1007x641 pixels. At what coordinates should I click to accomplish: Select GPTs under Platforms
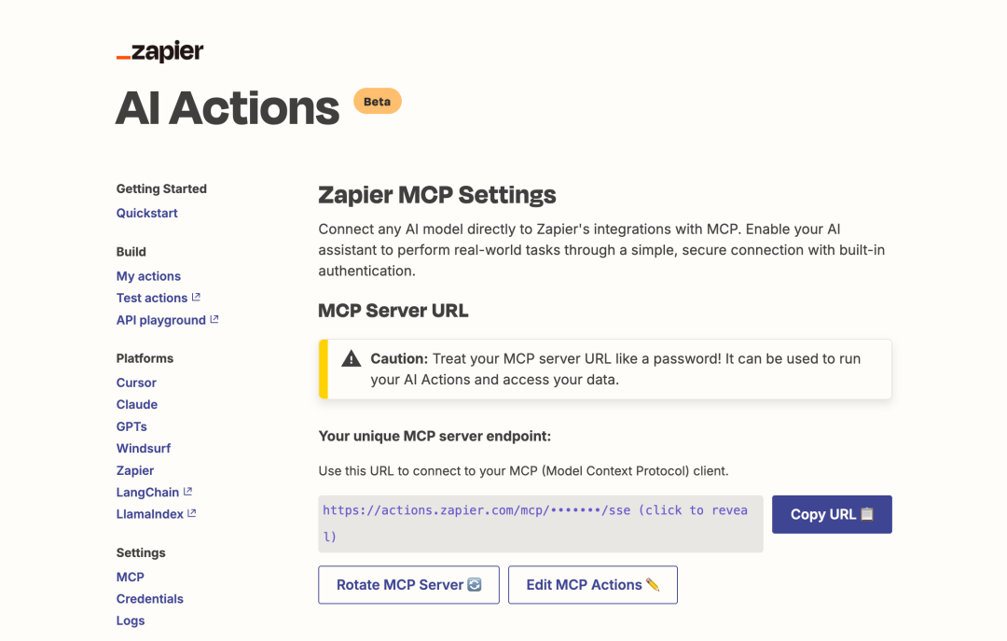tap(131, 426)
